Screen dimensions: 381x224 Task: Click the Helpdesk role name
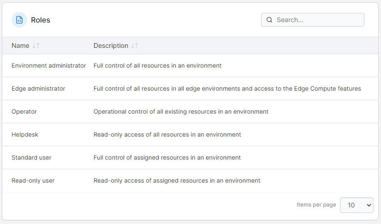24,135
